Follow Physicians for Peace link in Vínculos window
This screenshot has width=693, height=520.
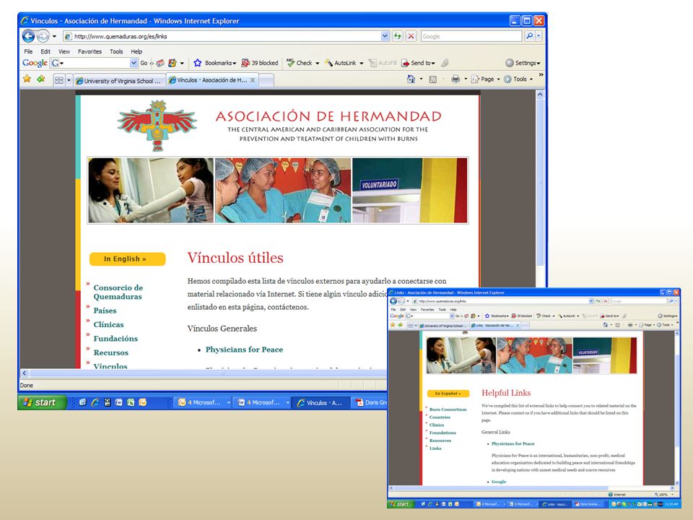coord(244,350)
